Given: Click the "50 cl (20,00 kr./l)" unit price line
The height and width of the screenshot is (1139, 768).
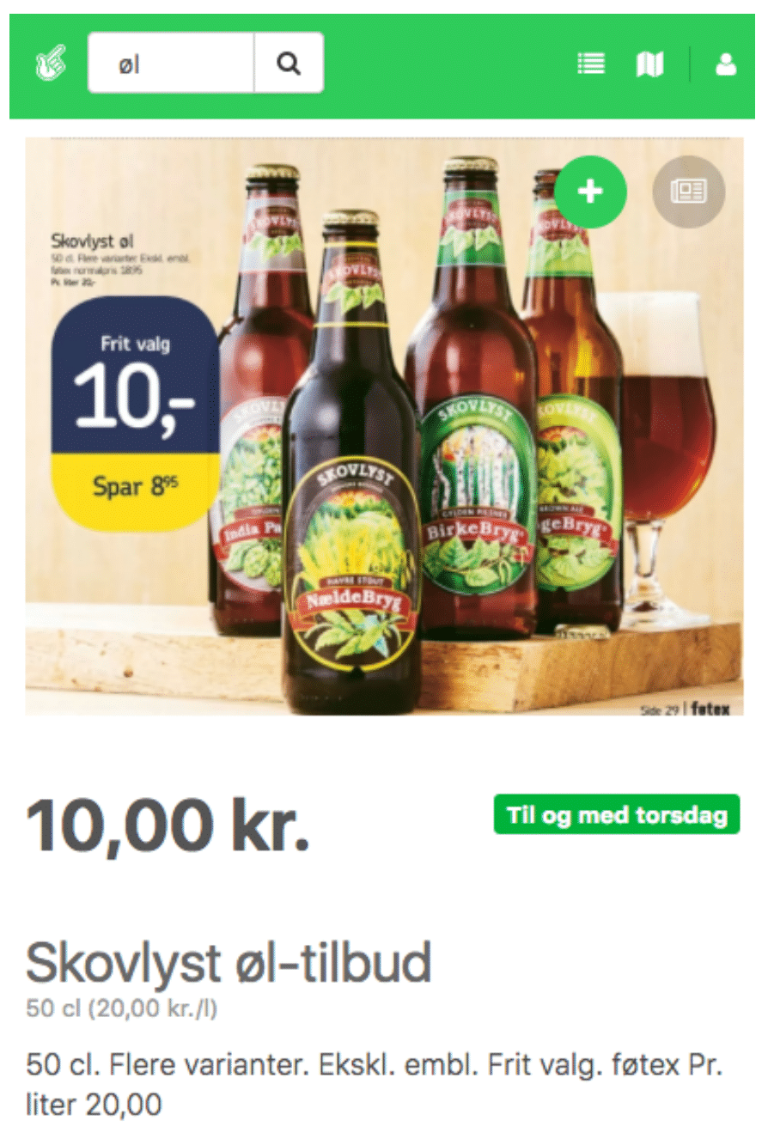Looking at the screenshot, I should 122,1008.
